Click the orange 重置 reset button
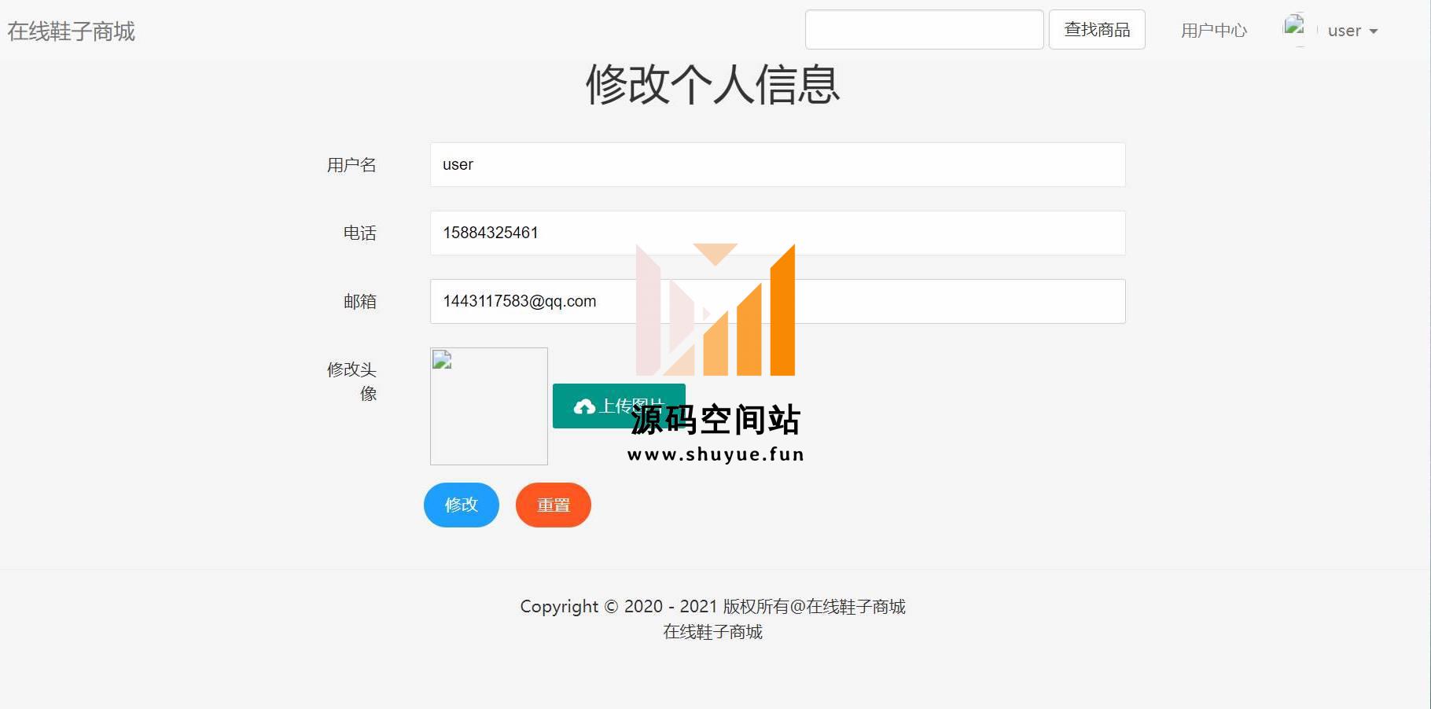Image resolution: width=1431 pixels, height=709 pixels. [x=554, y=505]
